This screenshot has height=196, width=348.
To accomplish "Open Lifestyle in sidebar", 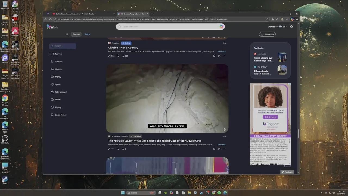I will [x=57, y=69].
